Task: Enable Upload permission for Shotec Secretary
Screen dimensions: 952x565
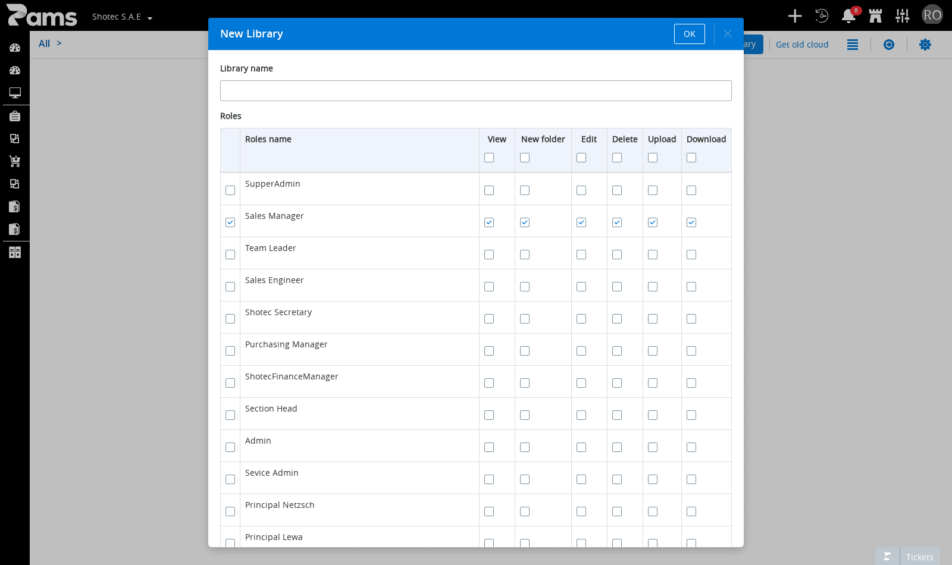Action: click(653, 319)
